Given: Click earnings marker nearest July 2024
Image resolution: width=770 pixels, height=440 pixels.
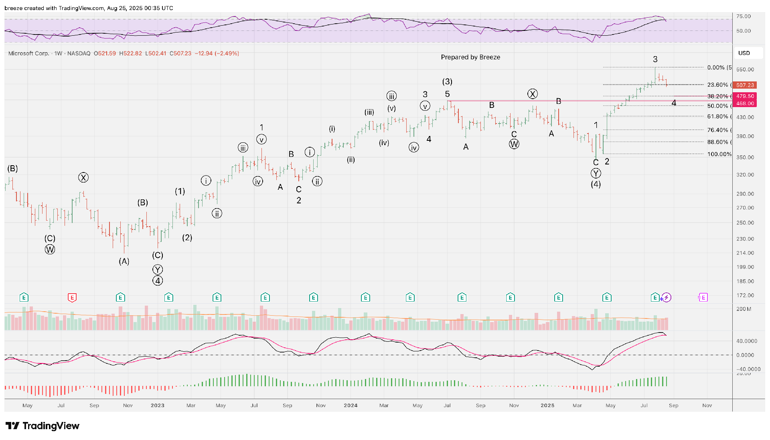Looking at the screenshot, I should 462,298.
